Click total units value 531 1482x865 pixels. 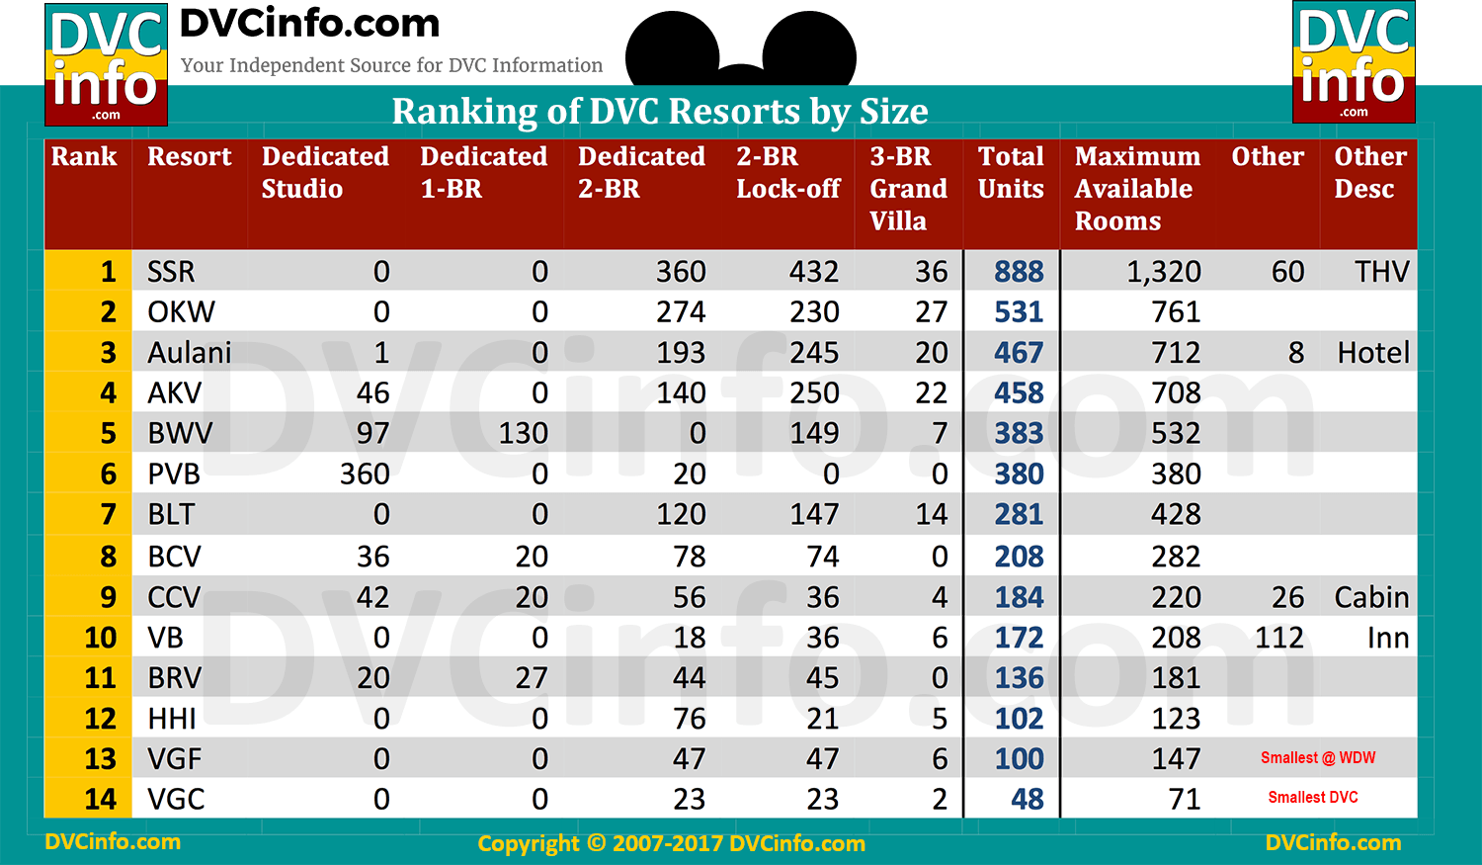point(1019,311)
